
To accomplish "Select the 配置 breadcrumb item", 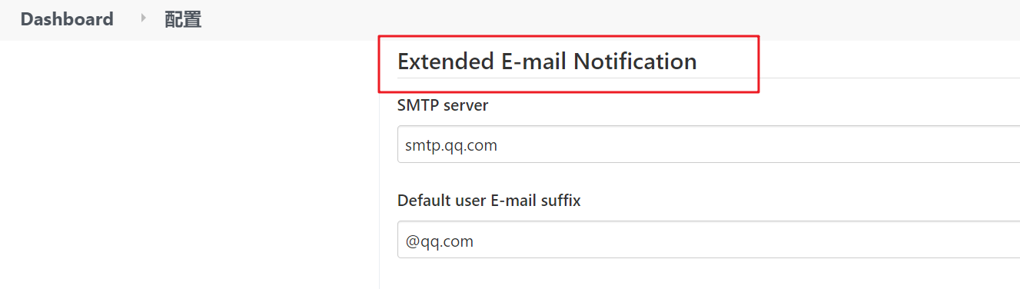I will (183, 19).
